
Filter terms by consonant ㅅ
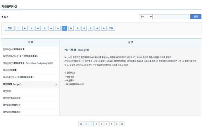coord(58,28)
